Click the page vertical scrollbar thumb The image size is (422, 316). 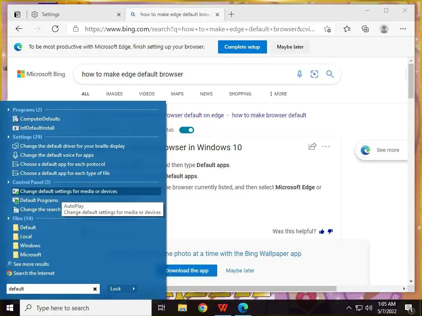point(411,81)
